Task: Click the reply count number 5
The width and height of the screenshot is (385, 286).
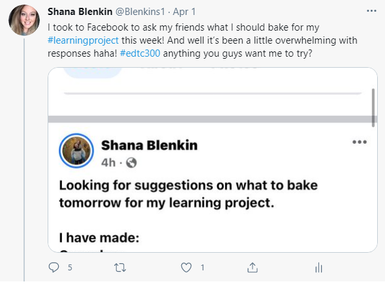Action: (70, 268)
